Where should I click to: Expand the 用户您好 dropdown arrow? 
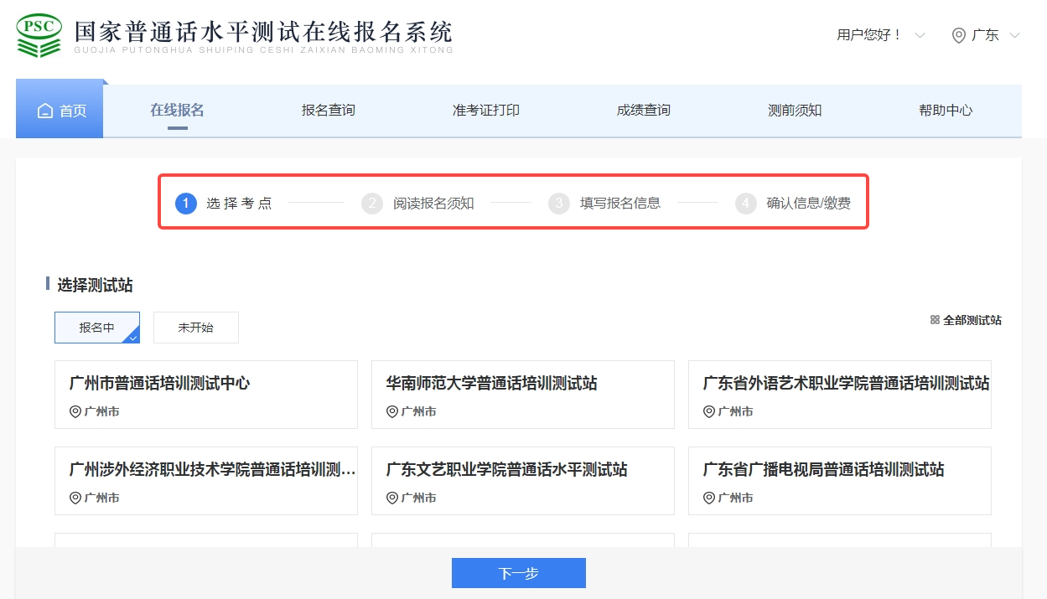coord(920,35)
